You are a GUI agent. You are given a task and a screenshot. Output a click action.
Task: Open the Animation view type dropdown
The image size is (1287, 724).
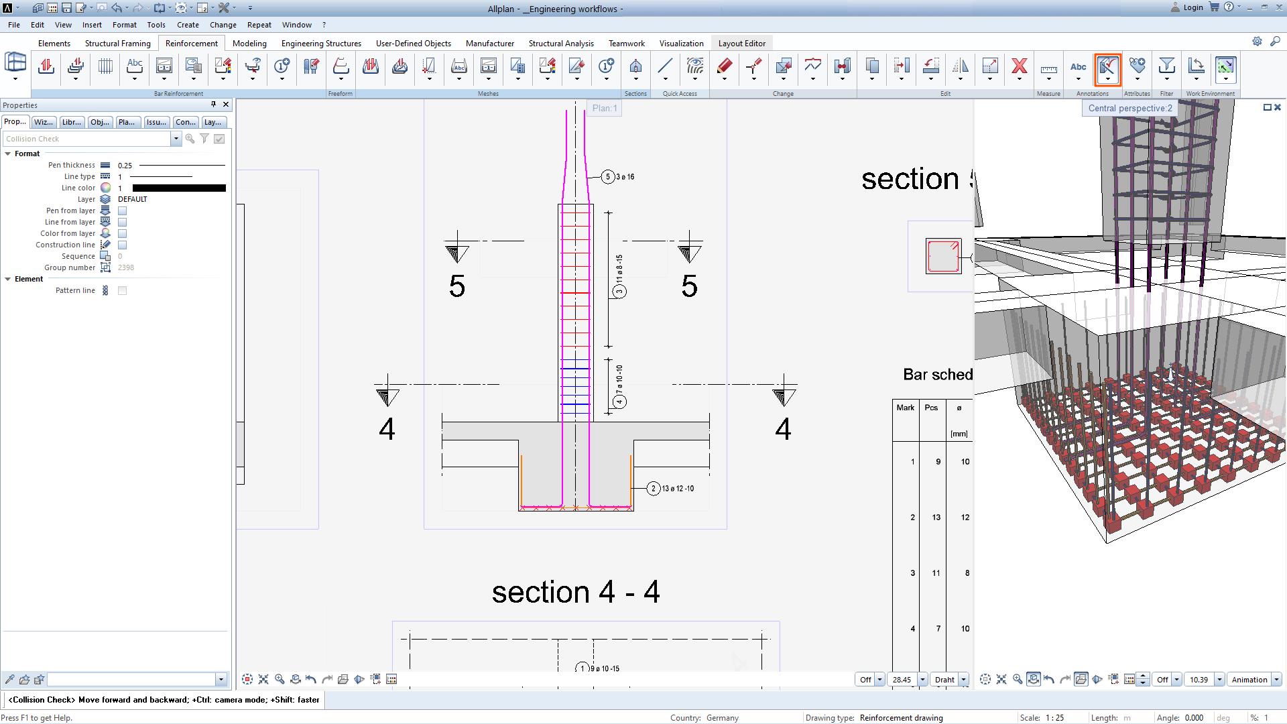coord(1276,680)
